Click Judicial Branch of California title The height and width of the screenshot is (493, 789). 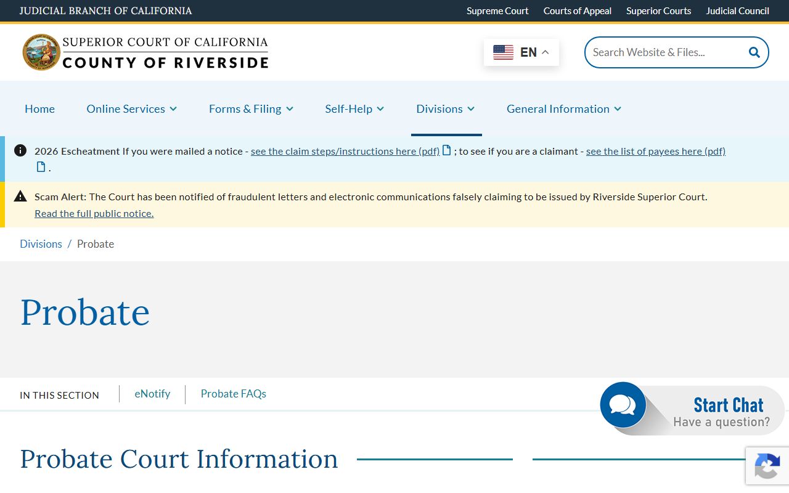click(105, 10)
